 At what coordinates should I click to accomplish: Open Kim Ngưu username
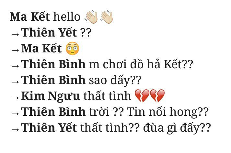pos(51,96)
